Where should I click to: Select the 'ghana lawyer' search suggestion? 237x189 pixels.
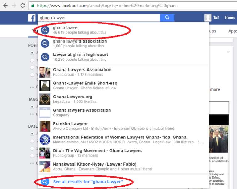click(123, 30)
